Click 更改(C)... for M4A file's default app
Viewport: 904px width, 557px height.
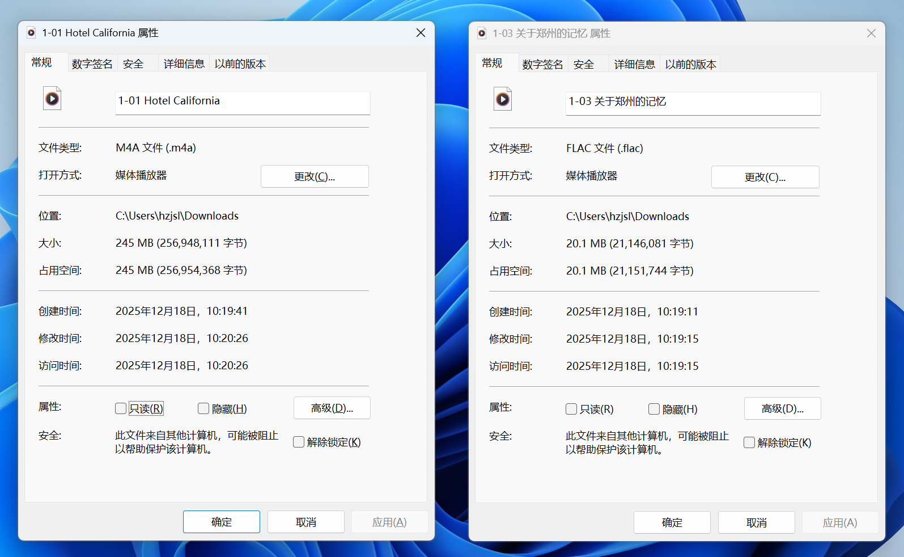[x=315, y=176]
